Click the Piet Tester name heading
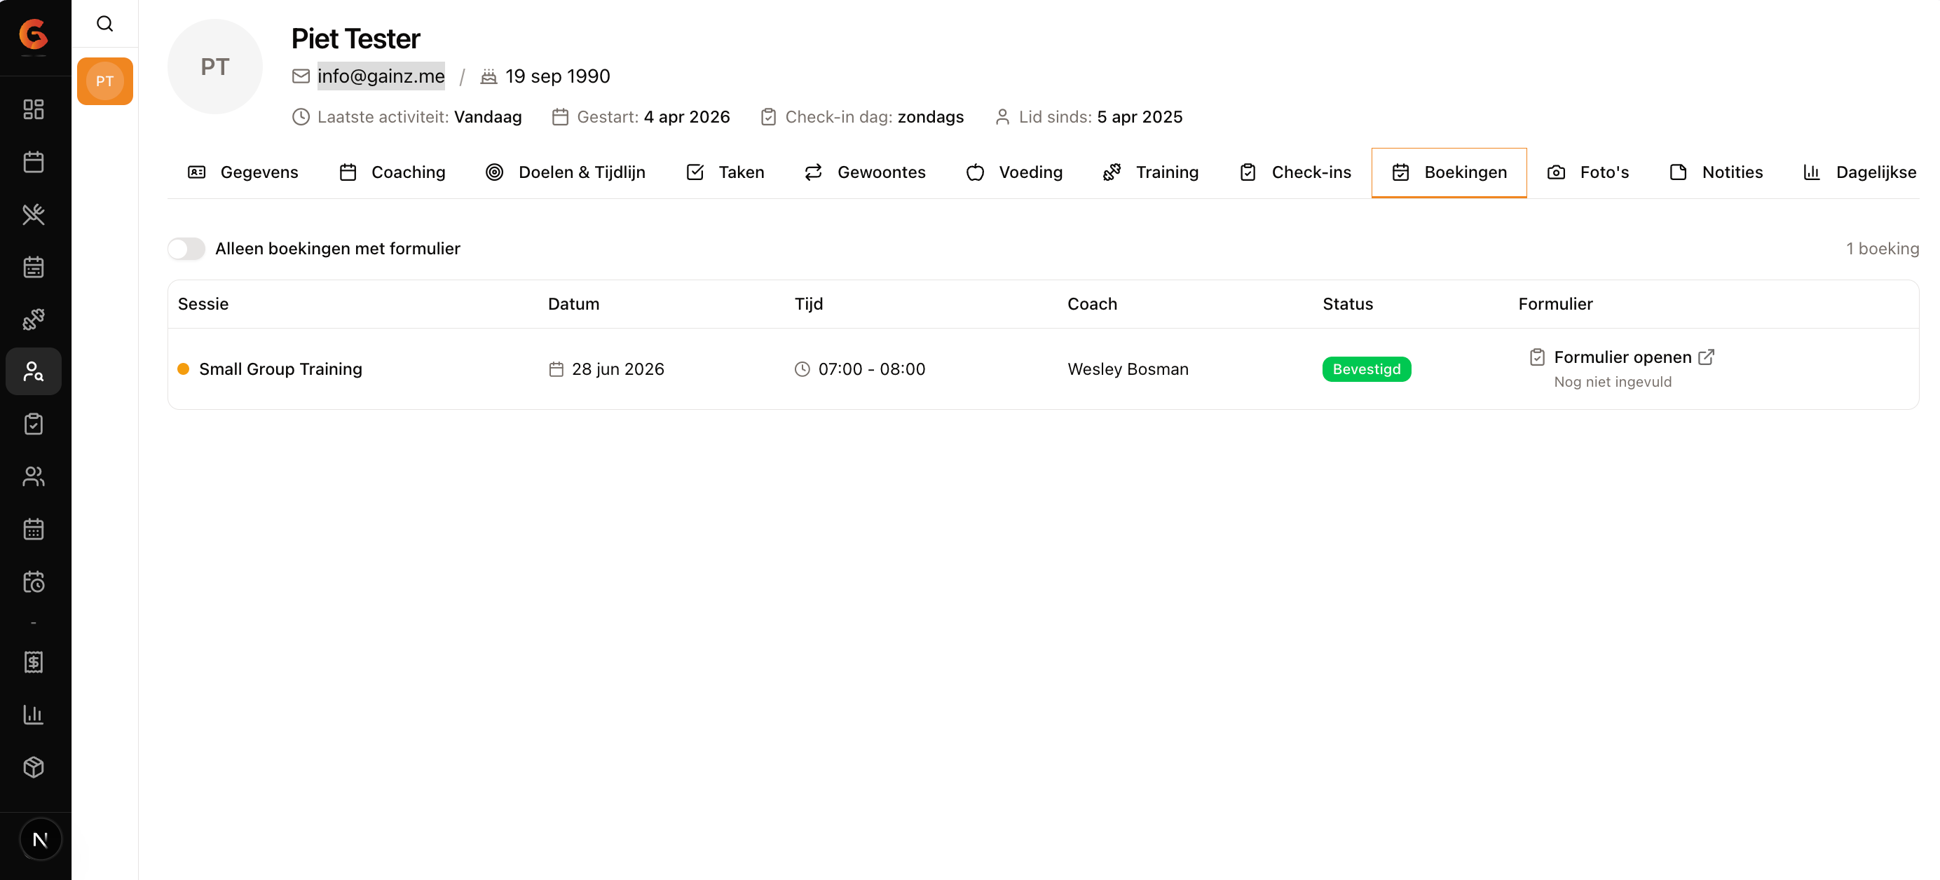 pyautogui.click(x=355, y=39)
